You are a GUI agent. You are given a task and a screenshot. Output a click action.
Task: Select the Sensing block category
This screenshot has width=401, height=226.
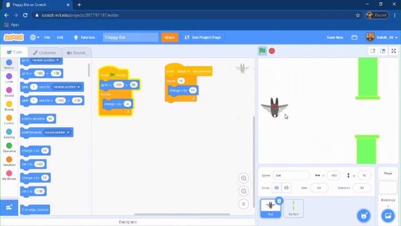[x=9, y=134]
